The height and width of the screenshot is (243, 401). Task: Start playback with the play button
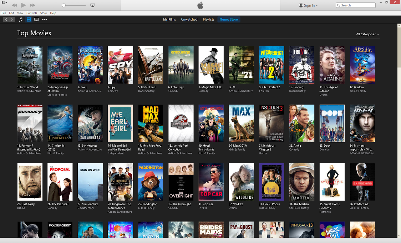point(24,5)
